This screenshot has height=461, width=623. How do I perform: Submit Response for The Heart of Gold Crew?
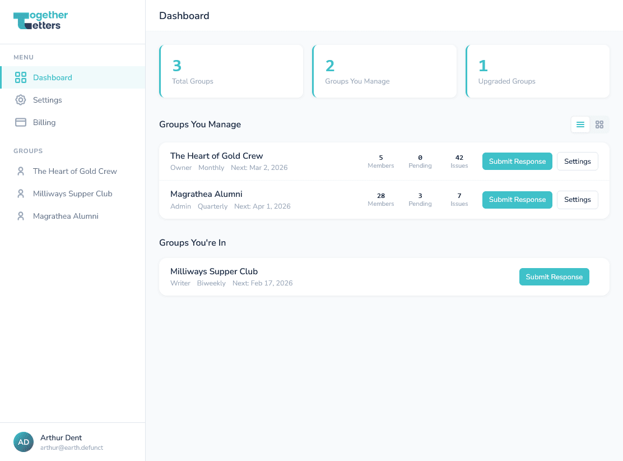tap(517, 161)
